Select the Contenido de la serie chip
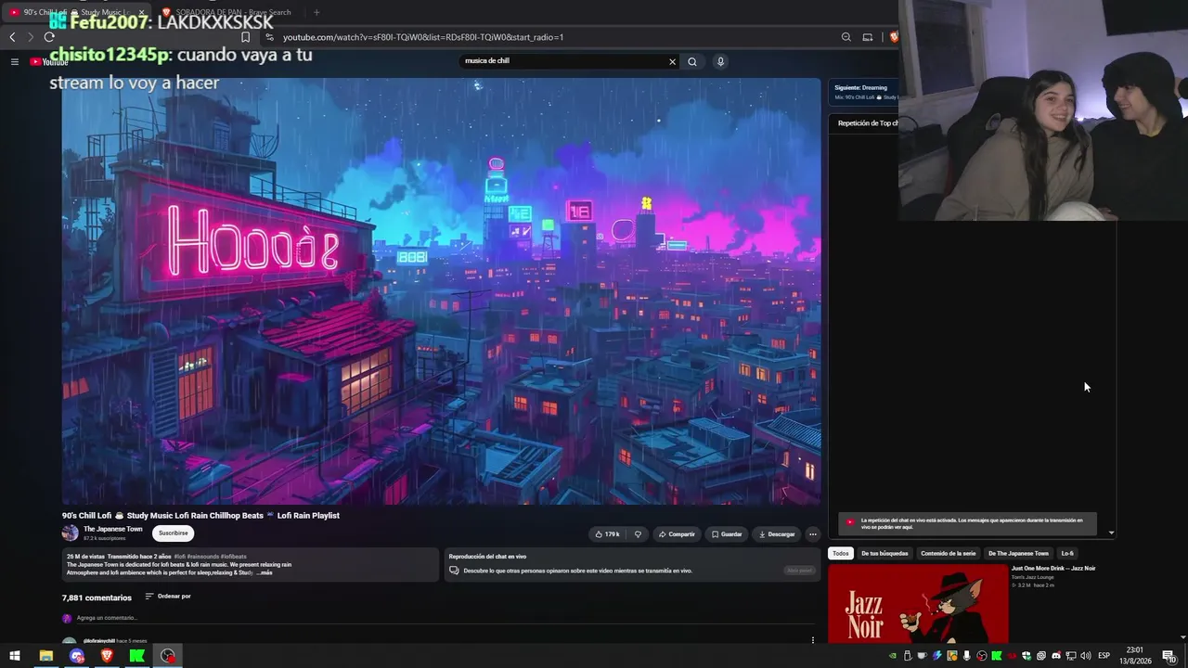Image resolution: width=1188 pixels, height=668 pixels. pos(948,553)
